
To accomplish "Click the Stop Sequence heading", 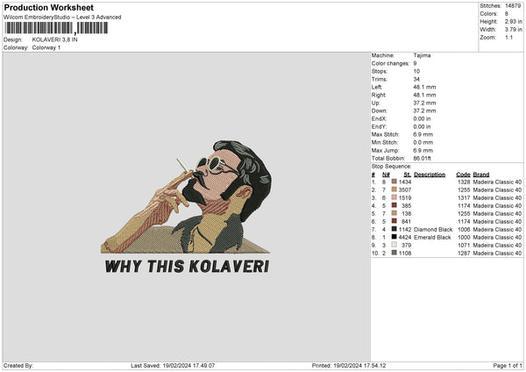I will (x=391, y=166).
